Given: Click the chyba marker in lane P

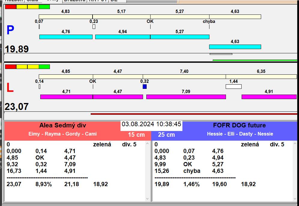Looking at the screenshot, I should [x=209, y=27].
